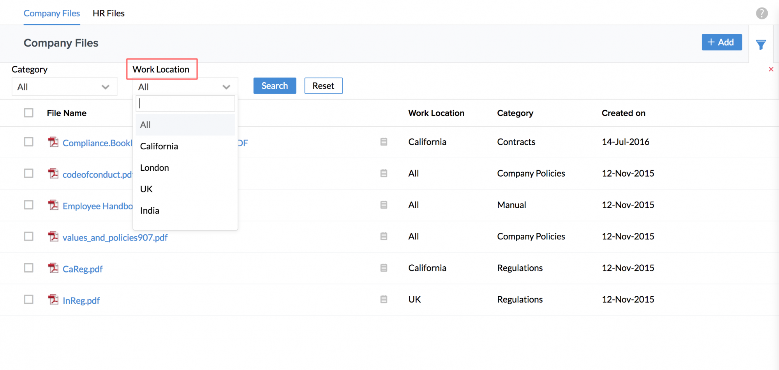Select the InReg.pdf row checkbox
Viewport: 779px width, 370px height.
pyautogui.click(x=28, y=299)
